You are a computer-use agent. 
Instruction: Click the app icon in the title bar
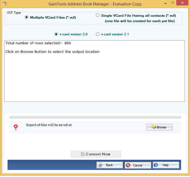(5, 4)
